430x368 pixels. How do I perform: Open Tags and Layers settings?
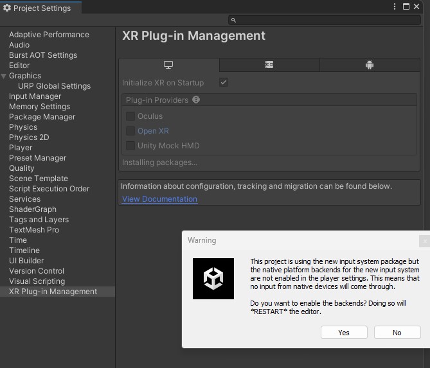pyautogui.click(x=39, y=220)
